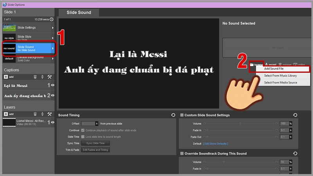
Task: Reset Sound Timing with its reset icon
Action: [x=173, y=115]
